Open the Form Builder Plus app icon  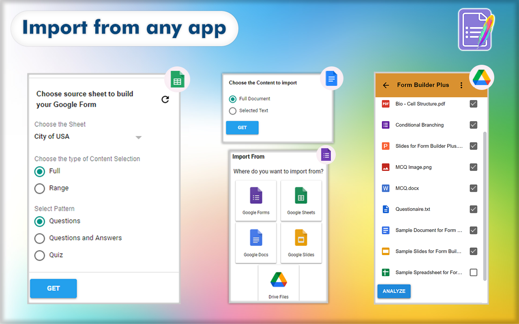tap(475, 30)
